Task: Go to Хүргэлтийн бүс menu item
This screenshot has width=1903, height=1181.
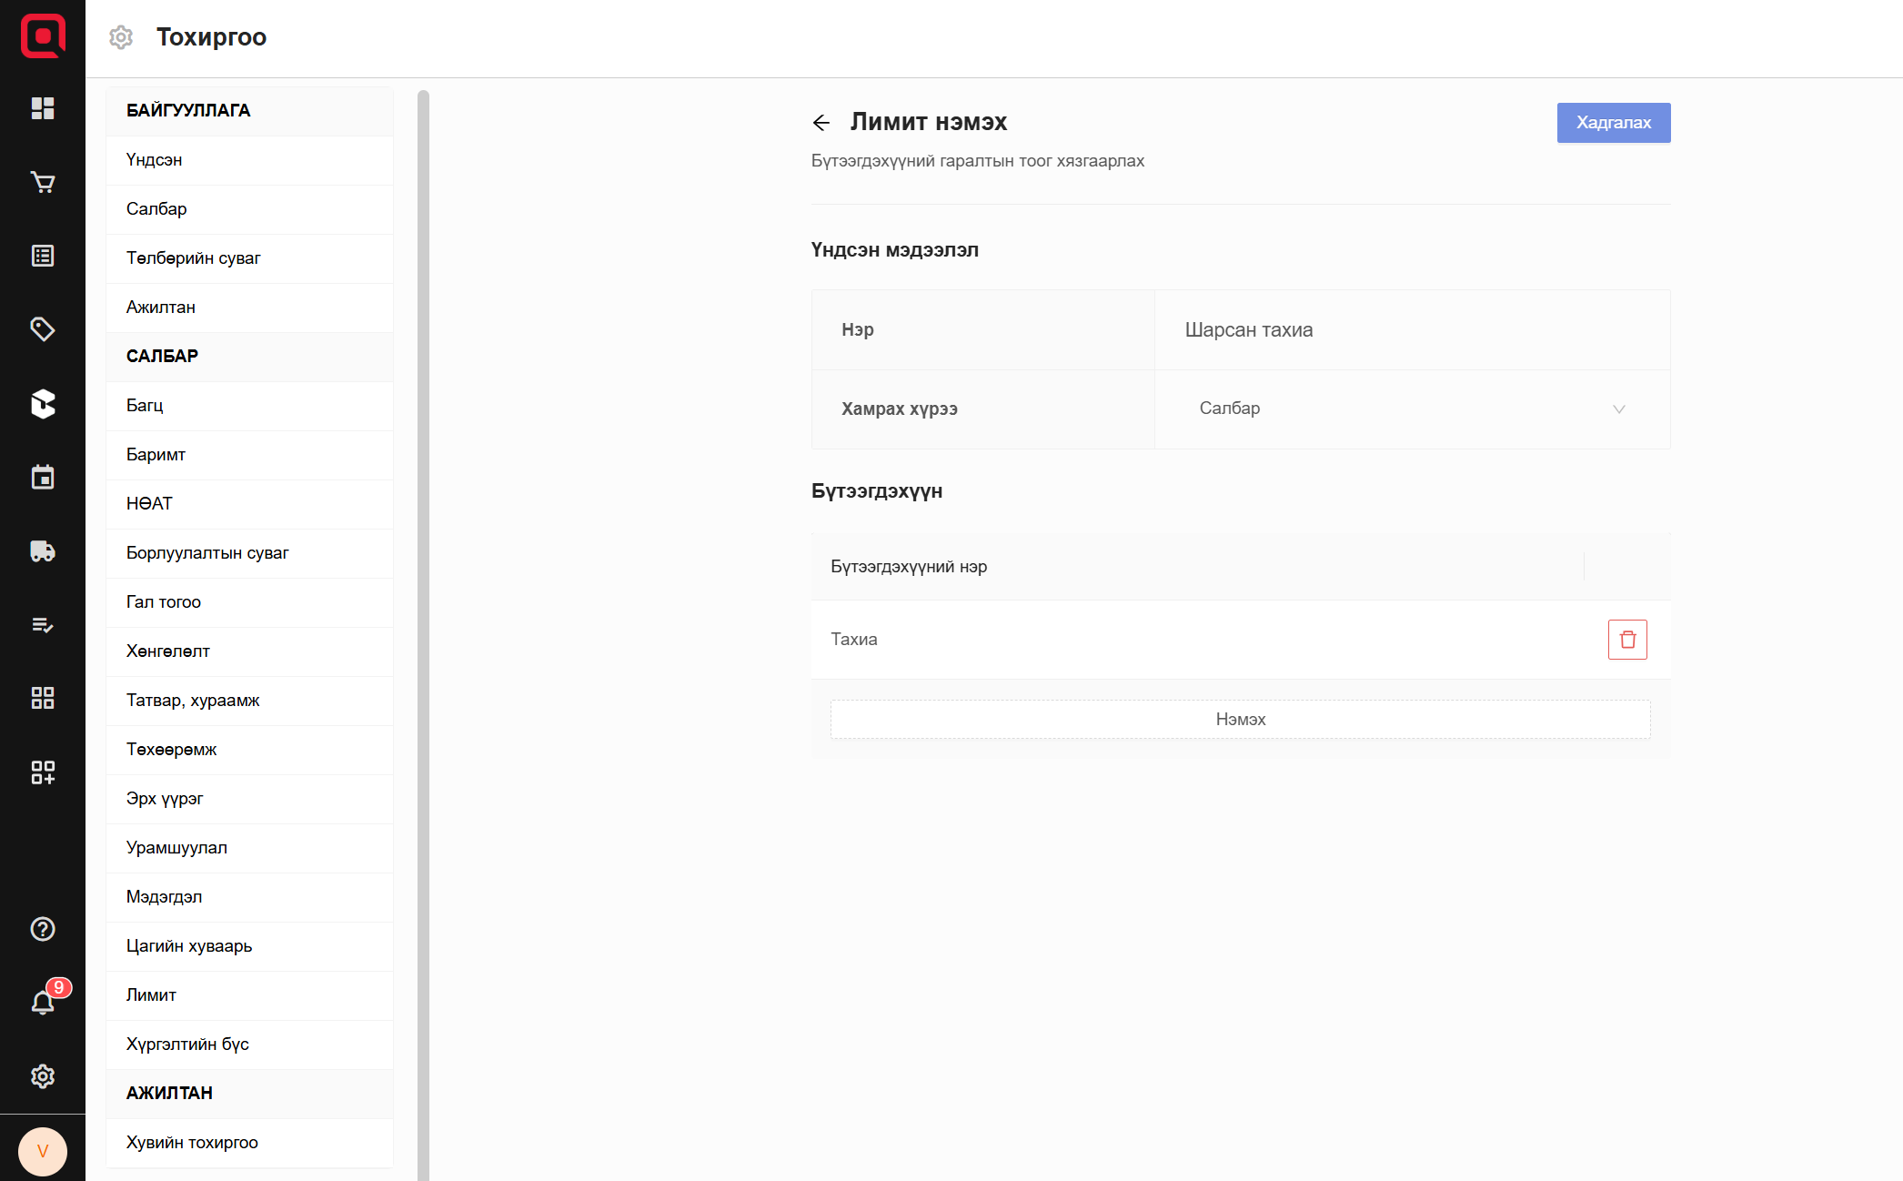Action: pos(187,1045)
